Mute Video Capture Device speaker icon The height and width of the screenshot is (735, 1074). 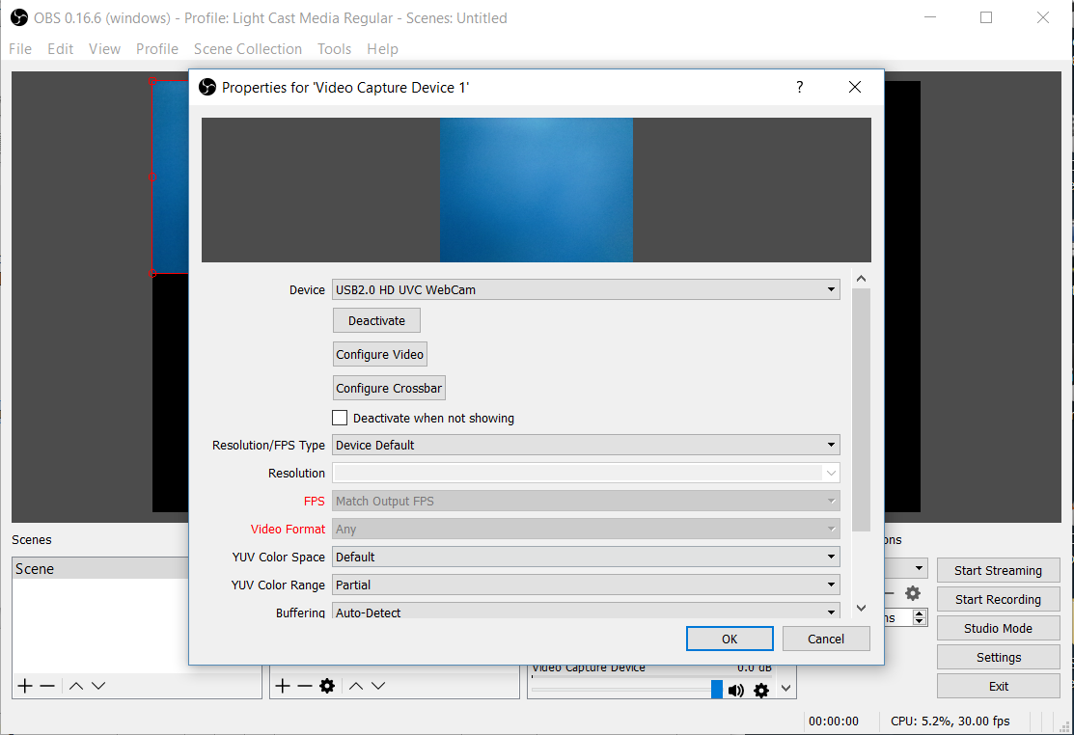736,690
